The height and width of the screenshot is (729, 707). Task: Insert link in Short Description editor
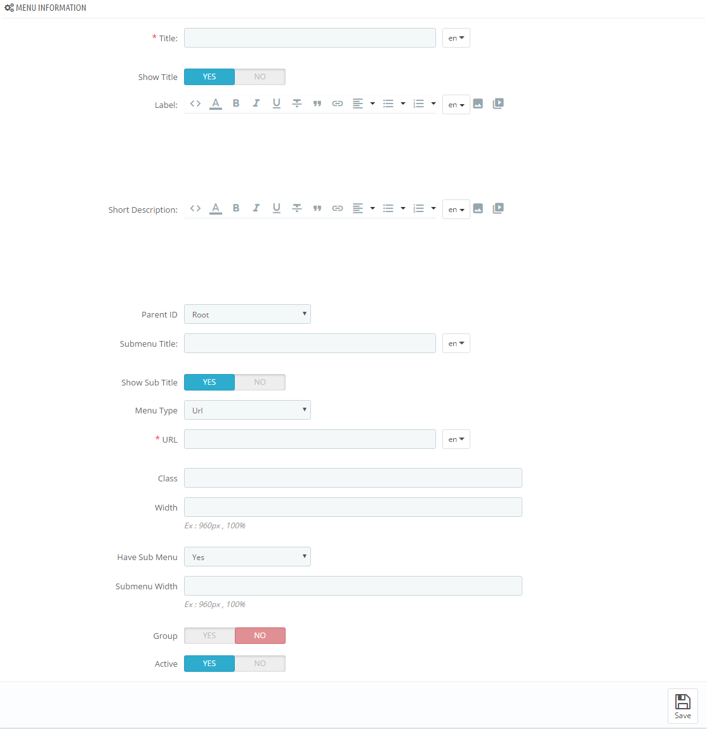click(x=338, y=208)
